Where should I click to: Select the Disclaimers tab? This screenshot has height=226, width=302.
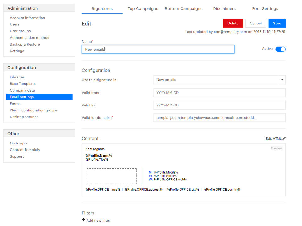coord(224,9)
